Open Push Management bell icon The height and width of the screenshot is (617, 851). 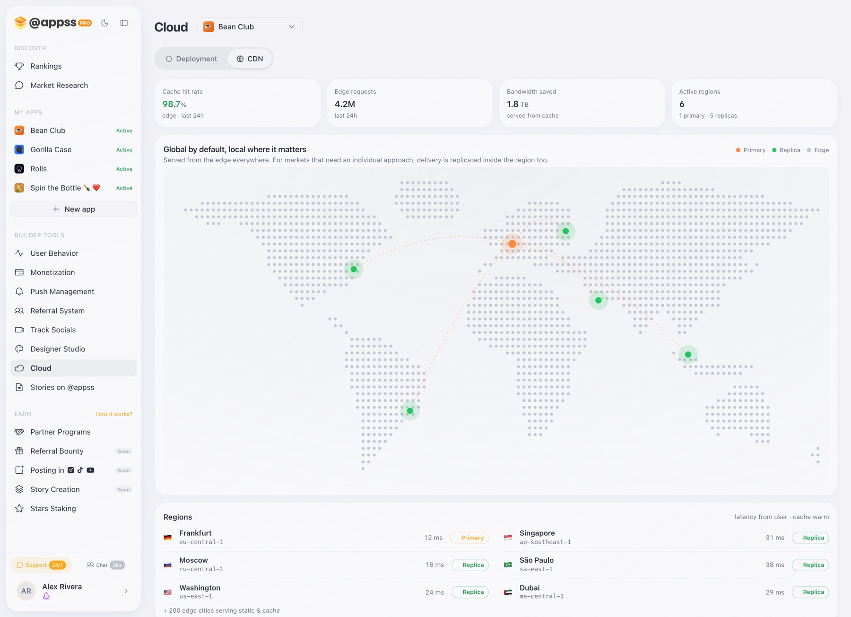click(x=19, y=291)
